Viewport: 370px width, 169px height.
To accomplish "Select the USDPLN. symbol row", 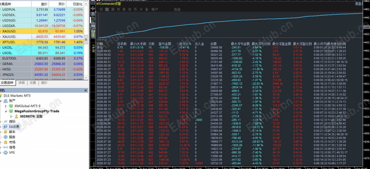I will (x=42, y=10).
